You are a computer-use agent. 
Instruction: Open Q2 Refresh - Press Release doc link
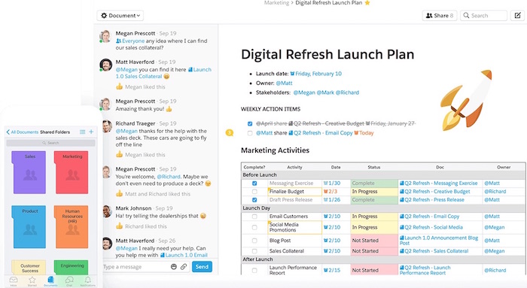click(432, 200)
